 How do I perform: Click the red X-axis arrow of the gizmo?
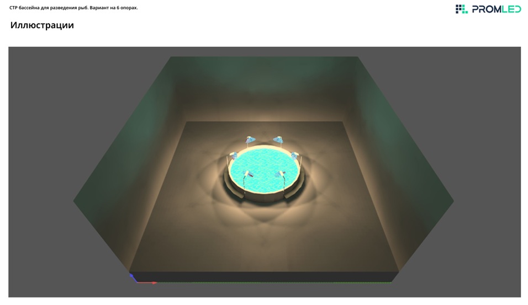(x=147, y=283)
